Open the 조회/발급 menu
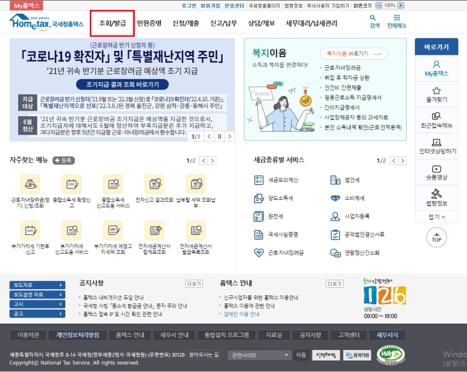This screenshot has height=372, width=467. click(x=113, y=23)
